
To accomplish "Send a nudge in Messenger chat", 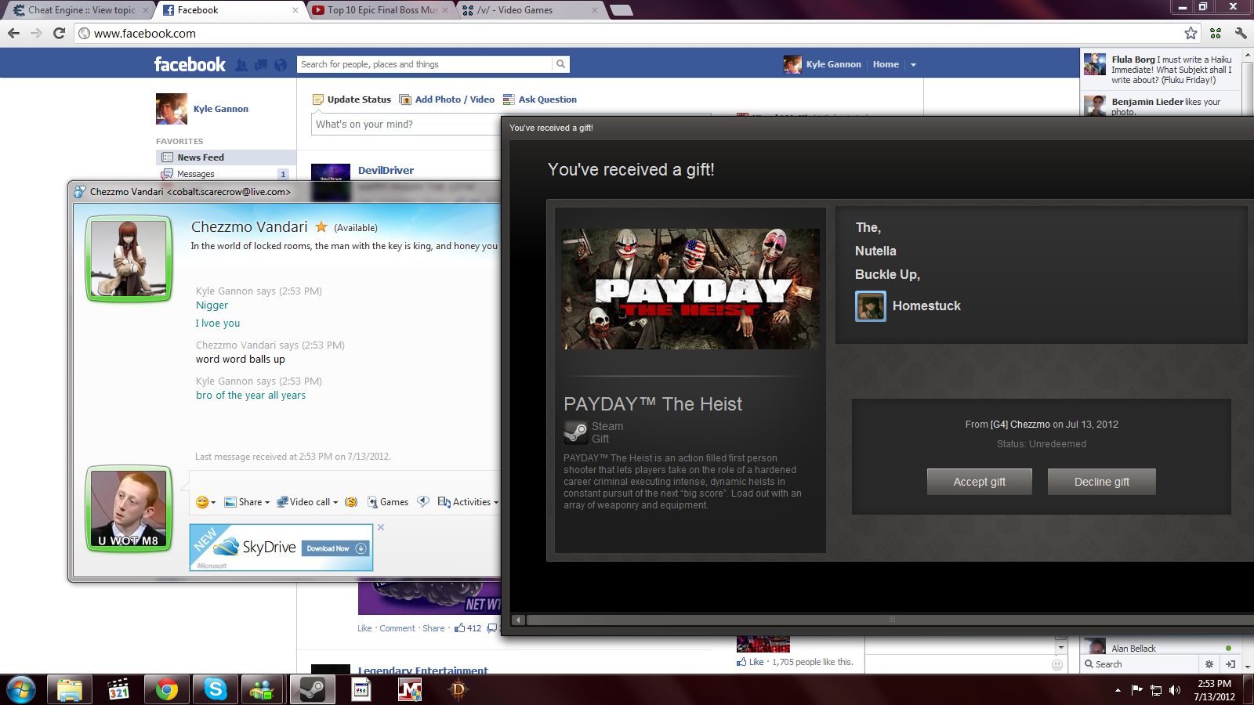I will [351, 502].
